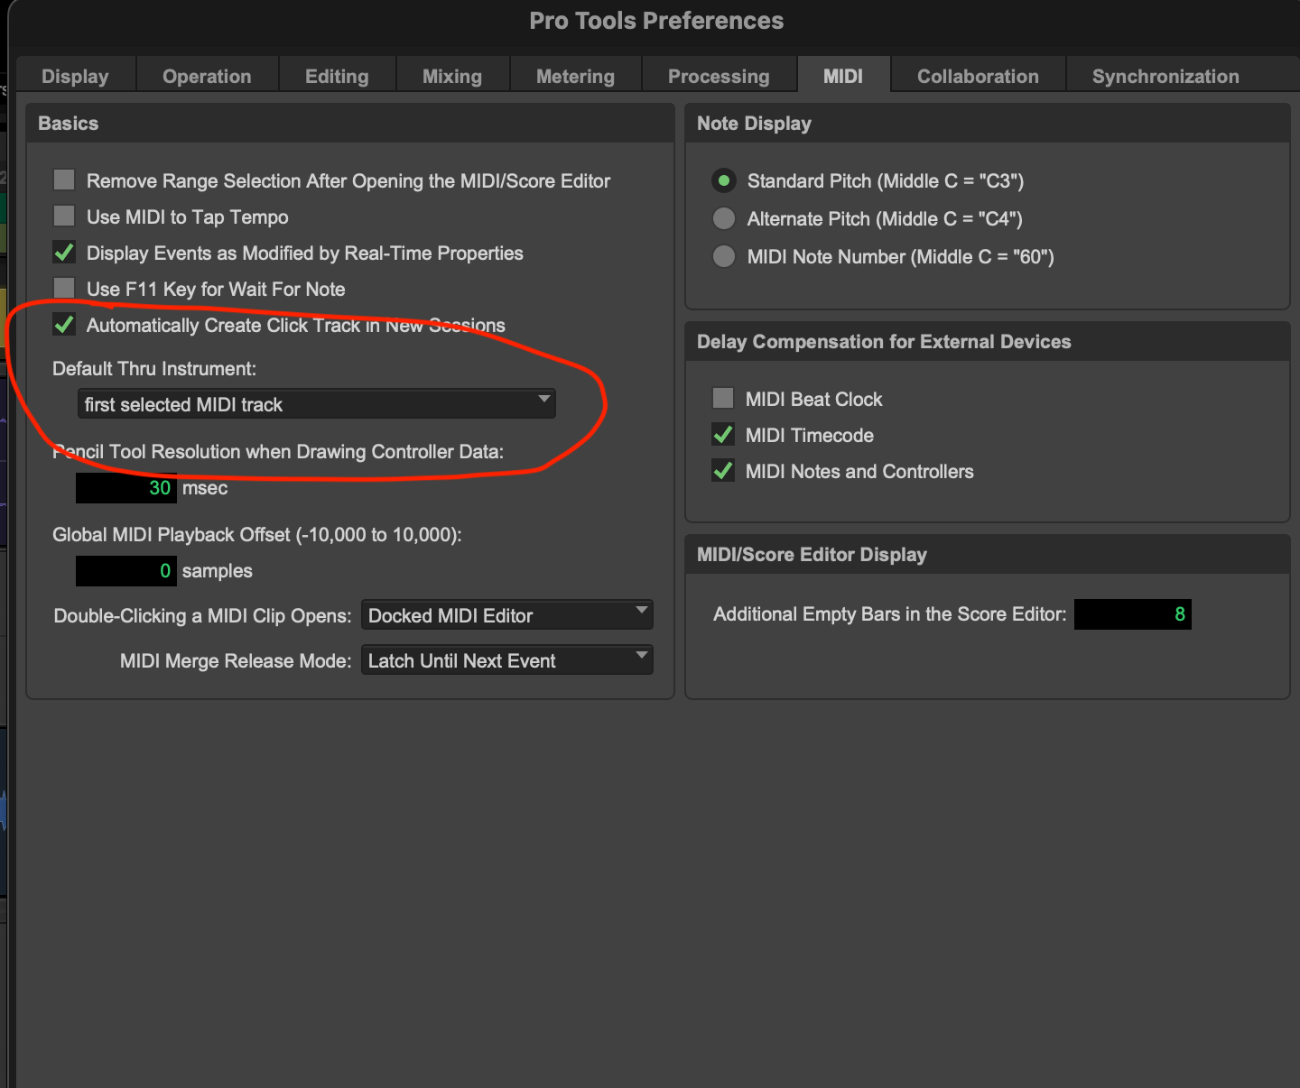Viewport: 1300px width, 1088px height.
Task: Disable Automatically Create Click Track in New Sessions
Action: 64,324
